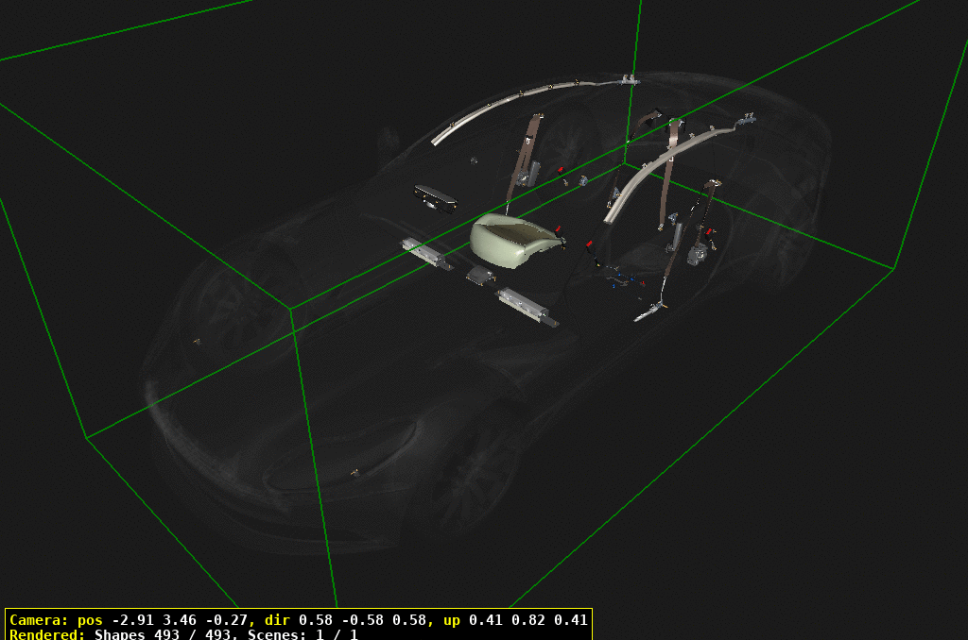The image size is (968, 640).
Task: Expand the Rendered shapes counter readout
Action: (x=47, y=634)
